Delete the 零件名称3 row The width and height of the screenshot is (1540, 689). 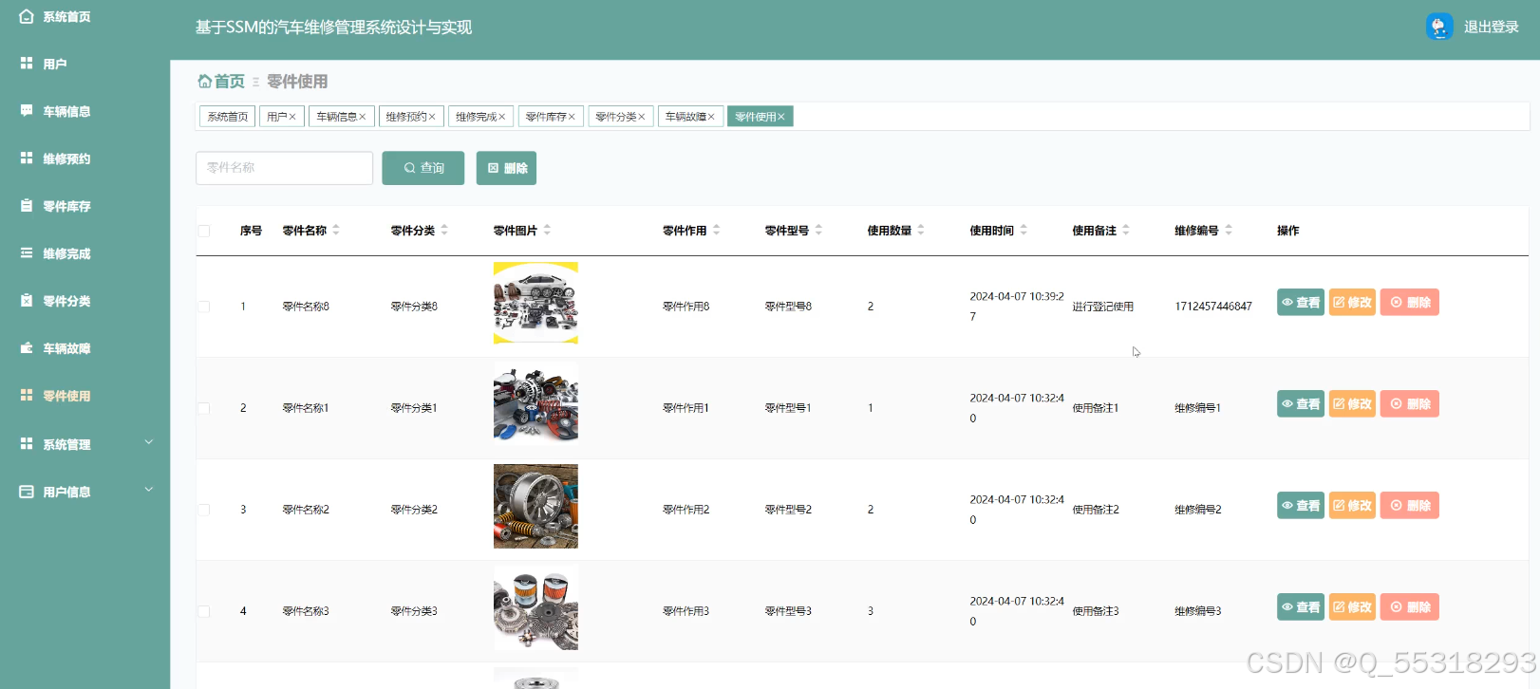point(1410,607)
